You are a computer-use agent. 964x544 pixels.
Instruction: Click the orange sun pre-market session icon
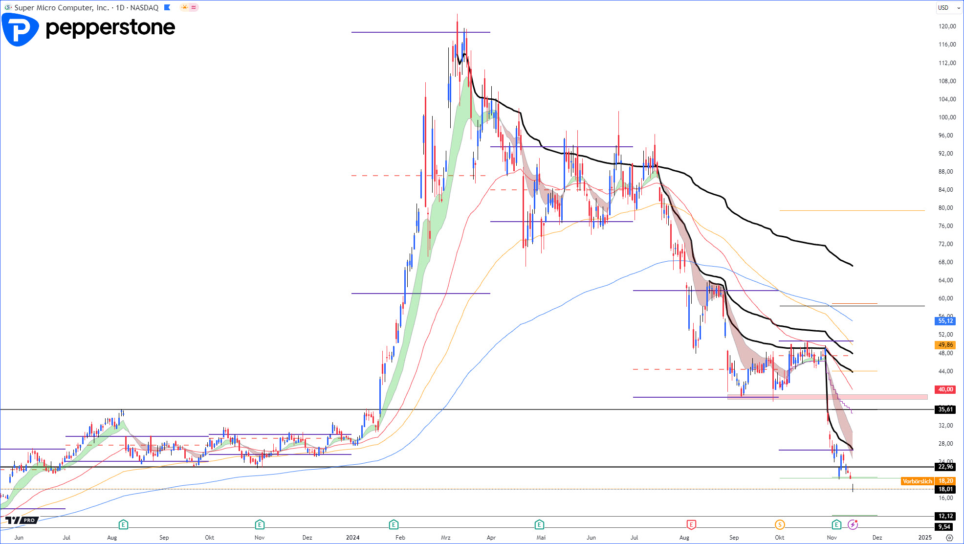(x=184, y=7)
